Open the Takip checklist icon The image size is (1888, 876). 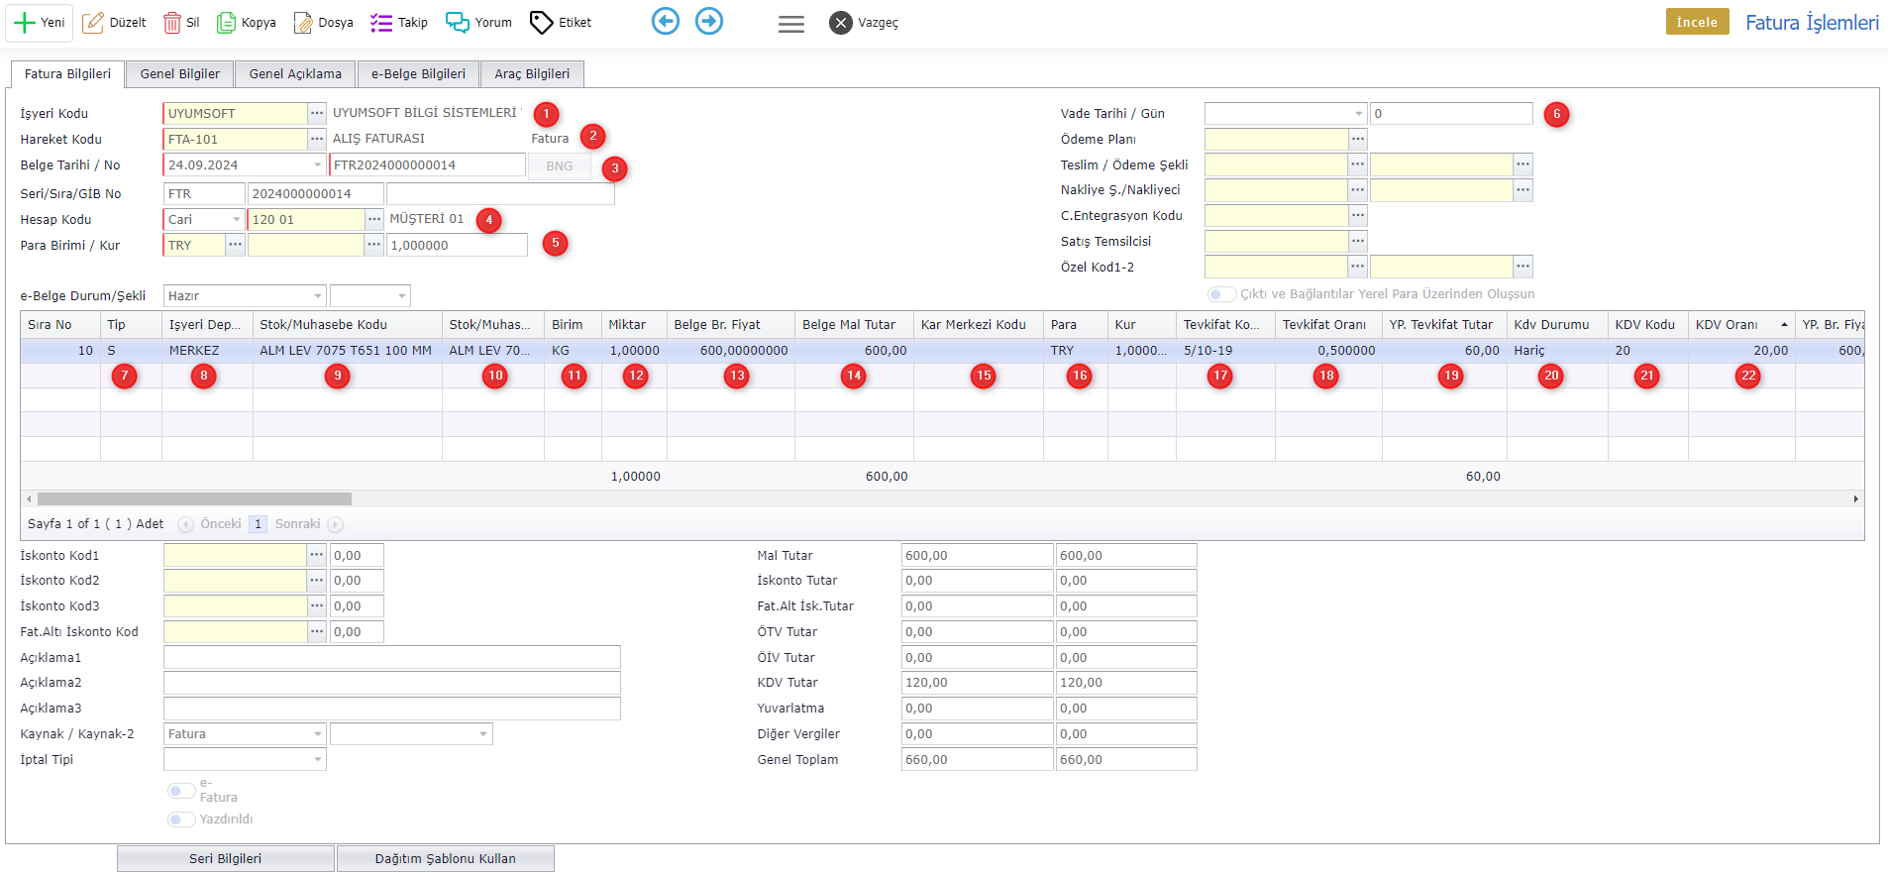[381, 23]
